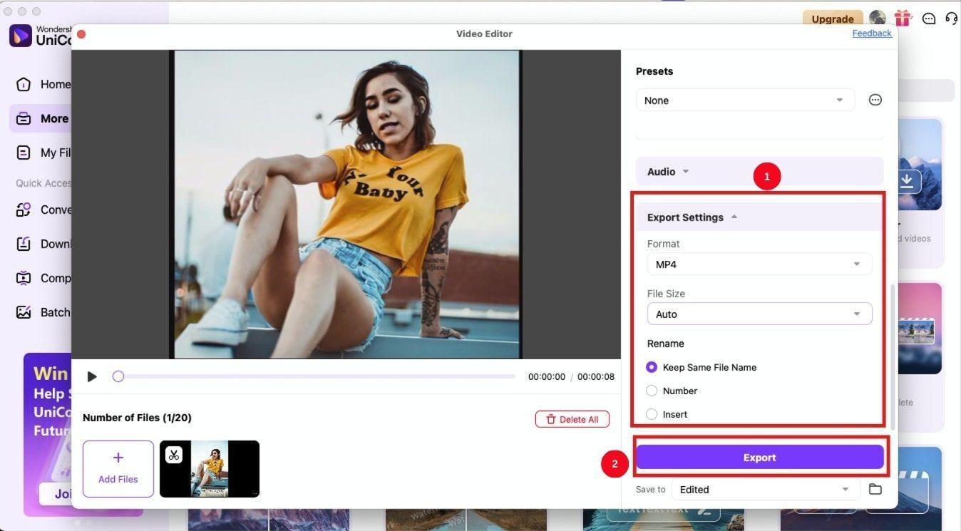Click Delete All files button
This screenshot has width=961, height=531.
point(572,419)
